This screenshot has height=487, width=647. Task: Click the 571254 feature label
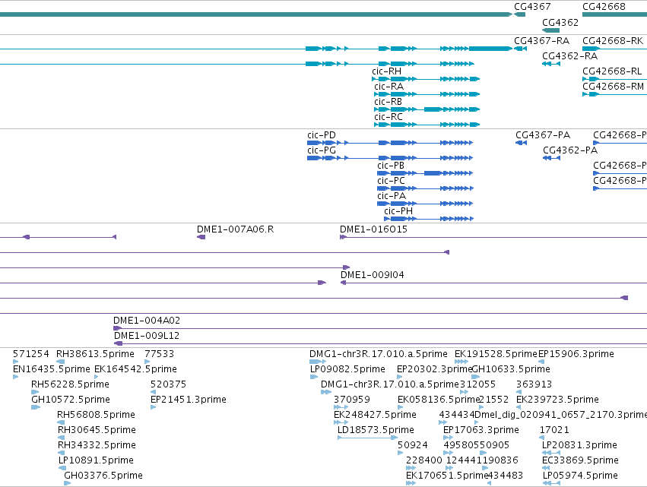coord(31,354)
